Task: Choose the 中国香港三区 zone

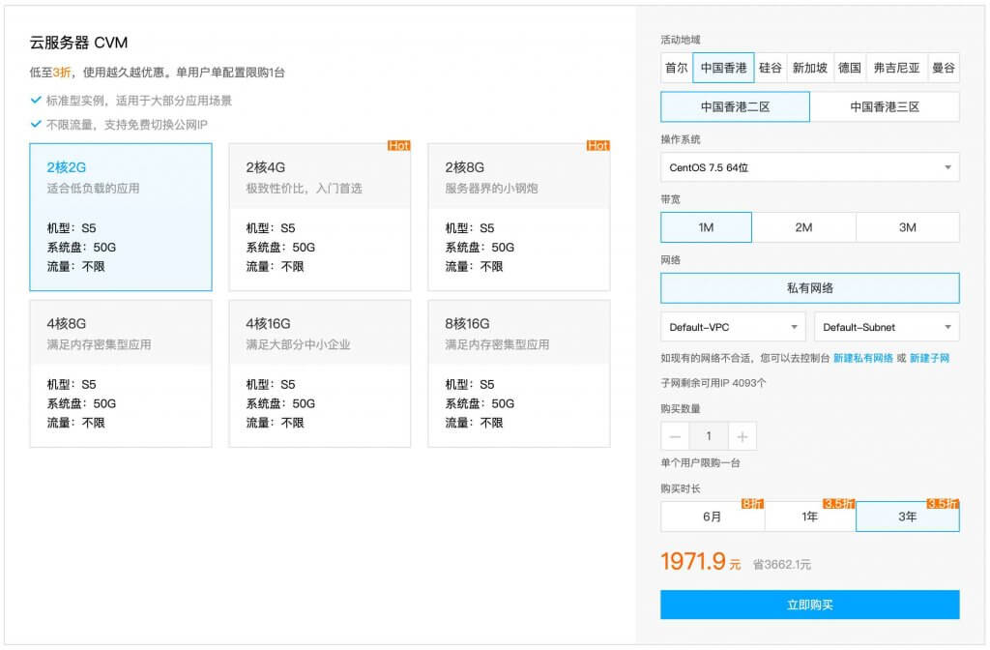Action: (x=885, y=106)
